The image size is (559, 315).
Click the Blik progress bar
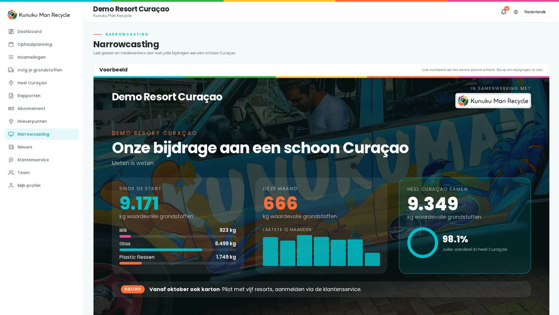click(x=178, y=236)
